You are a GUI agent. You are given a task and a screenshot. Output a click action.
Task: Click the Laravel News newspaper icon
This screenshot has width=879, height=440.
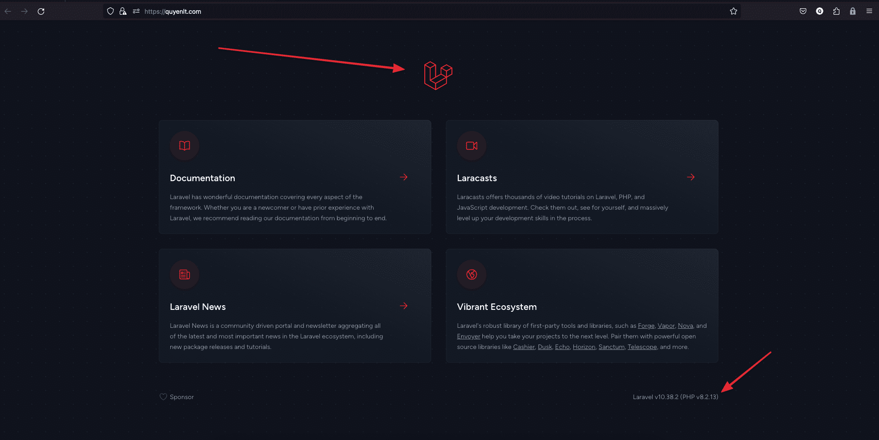point(185,274)
